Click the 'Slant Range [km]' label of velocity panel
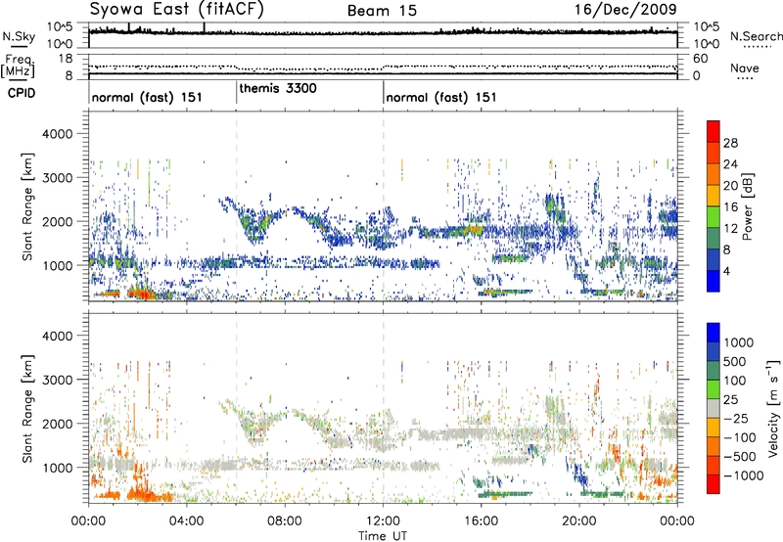This screenshot has width=783, height=542. coord(27,409)
